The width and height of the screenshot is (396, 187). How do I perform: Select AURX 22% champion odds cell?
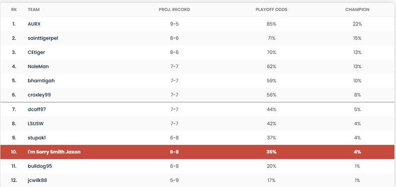(x=357, y=24)
